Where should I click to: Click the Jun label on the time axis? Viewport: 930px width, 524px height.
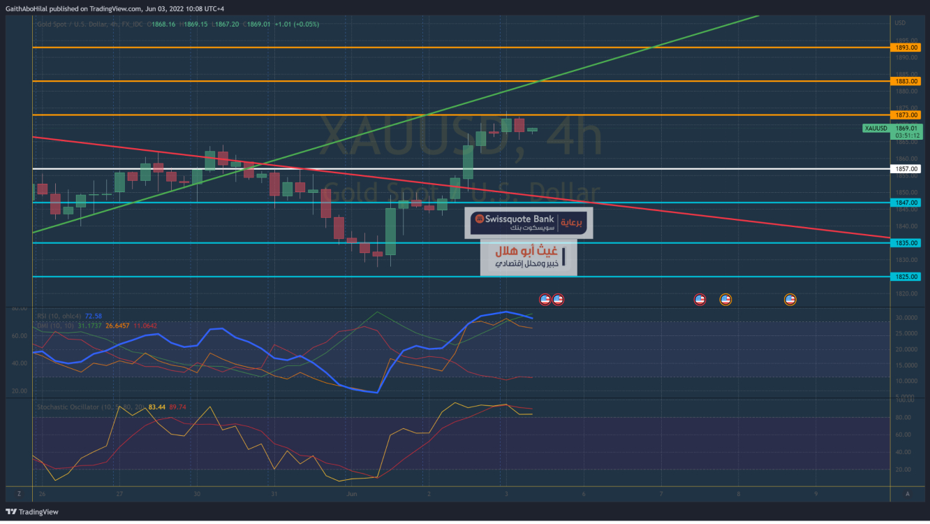351,494
